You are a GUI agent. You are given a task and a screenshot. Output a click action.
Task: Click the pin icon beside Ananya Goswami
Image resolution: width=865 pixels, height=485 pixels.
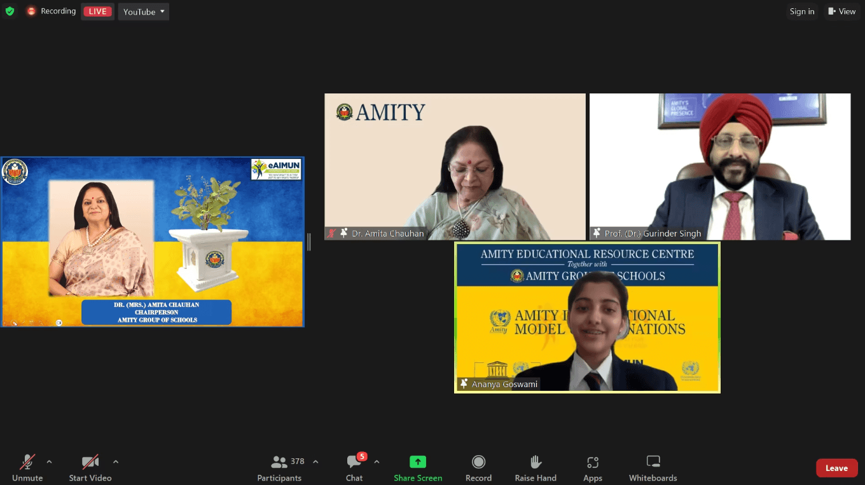coord(464,384)
